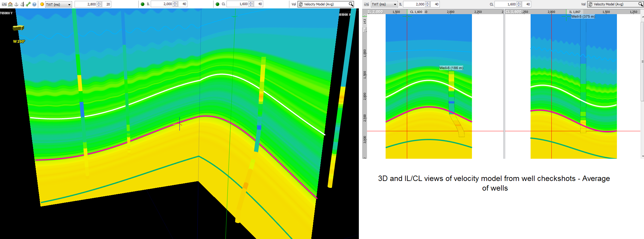Click the camera snapshot icon in 3D view toolbar
644x239 pixels.
point(4,4)
